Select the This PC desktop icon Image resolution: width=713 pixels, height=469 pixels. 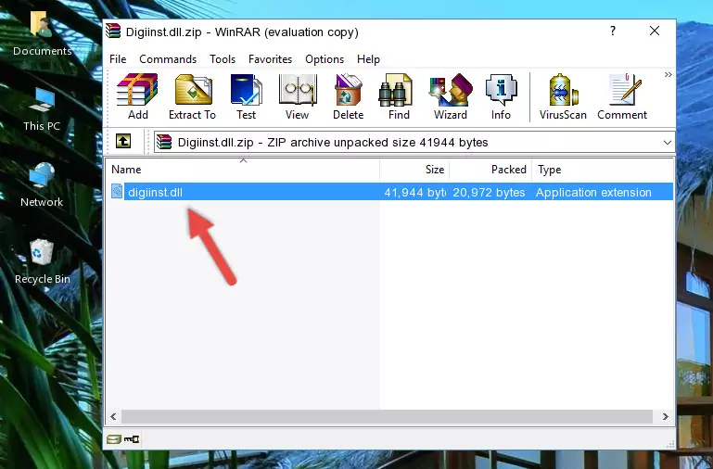(42, 109)
